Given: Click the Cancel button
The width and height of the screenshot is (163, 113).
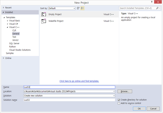Looking at the screenshot, I should (153, 109).
